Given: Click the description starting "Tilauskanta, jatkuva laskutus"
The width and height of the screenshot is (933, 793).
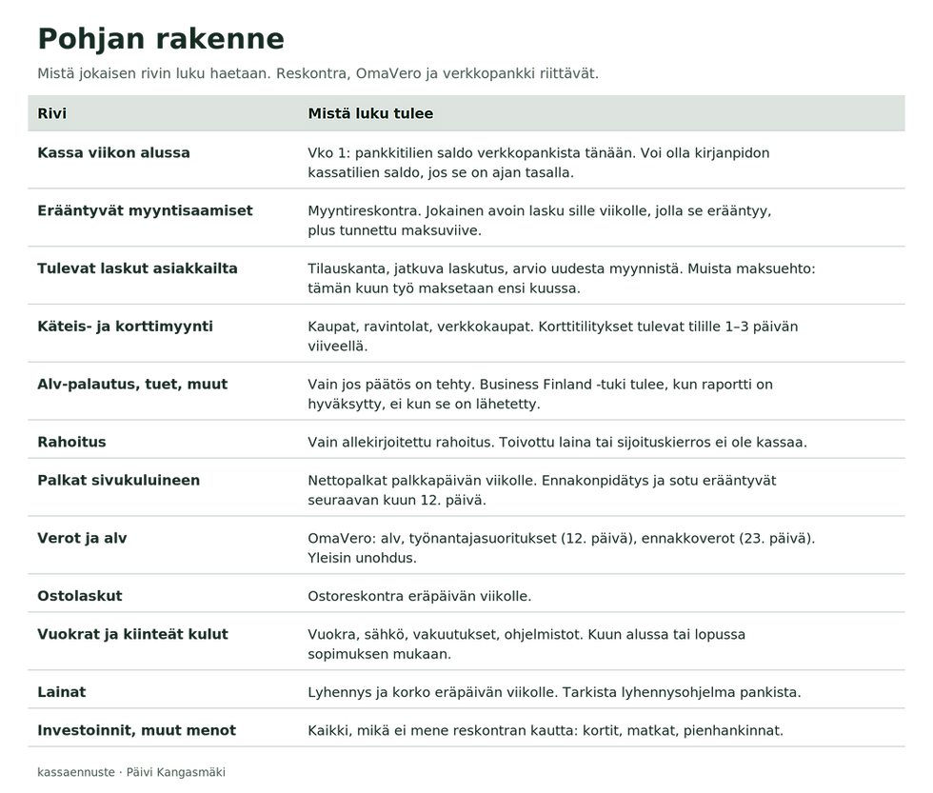Looking at the screenshot, I should 561,278.
